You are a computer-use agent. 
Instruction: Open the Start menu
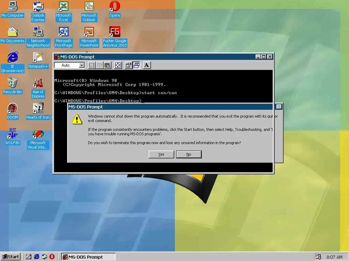click(11, 257)
